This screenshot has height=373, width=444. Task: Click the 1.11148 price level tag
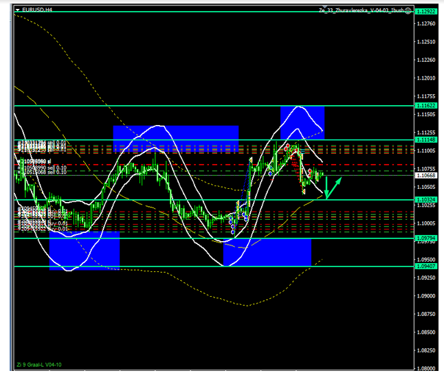click(x=426, y=139)
